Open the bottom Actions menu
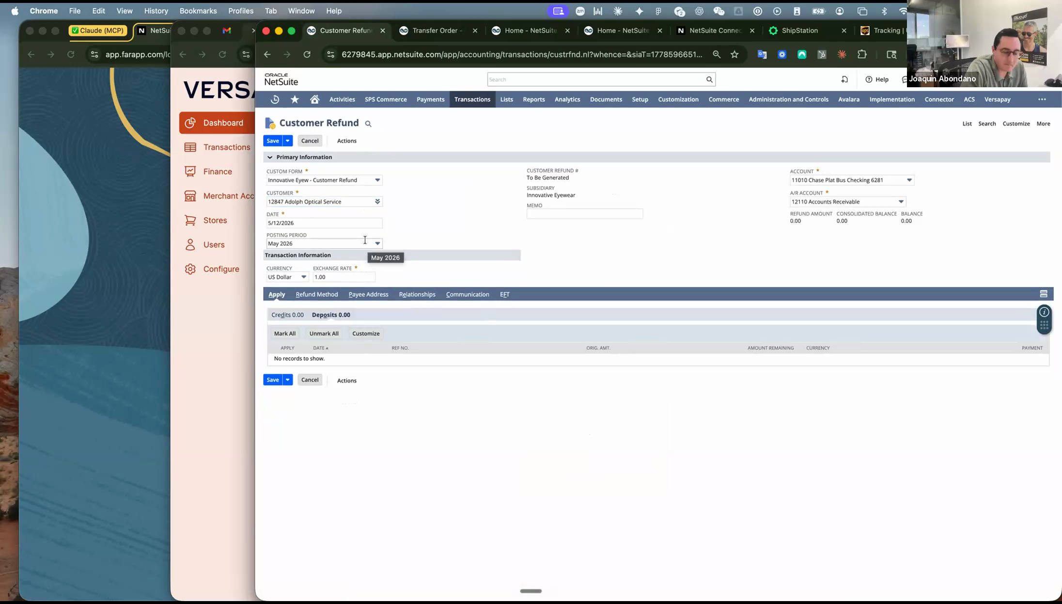1062x604 pixels. pyautogui.click(x=346, y=381)
